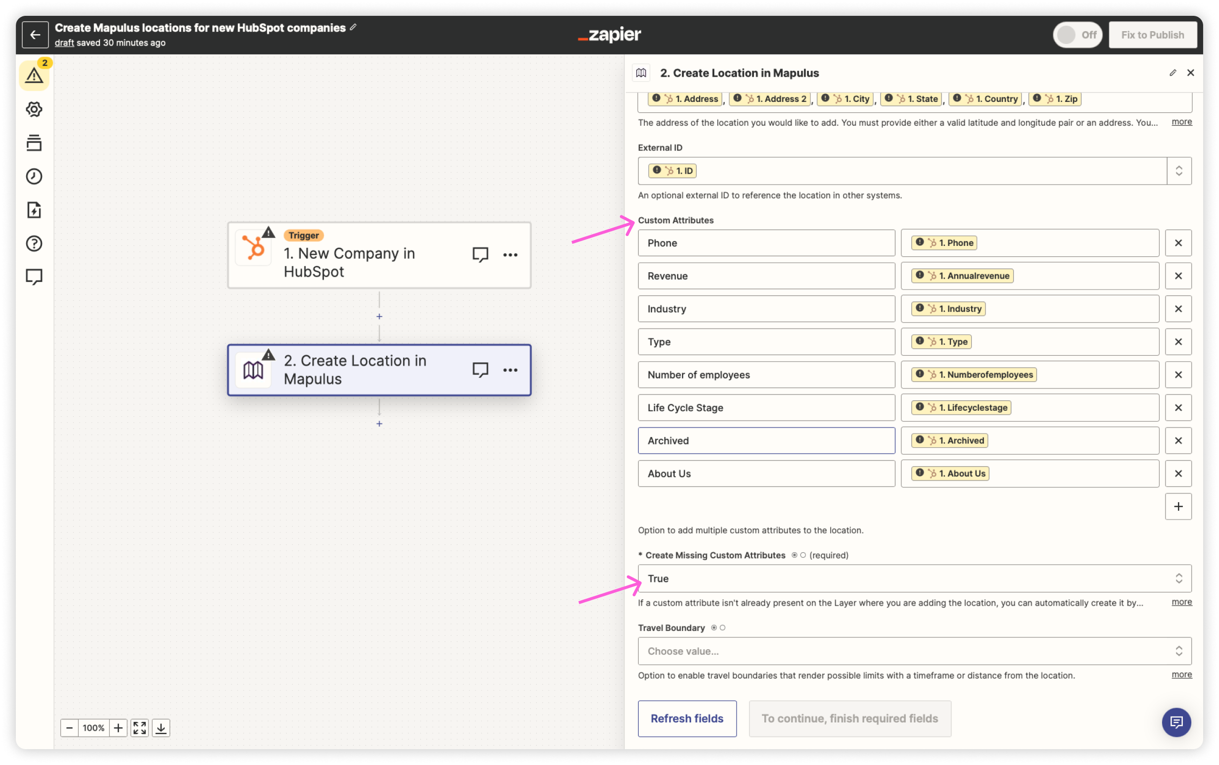The height and width of the screenshot is (765, 1219).
Task: Click the Phone attribute name field
Action: [x=766, y=243]
